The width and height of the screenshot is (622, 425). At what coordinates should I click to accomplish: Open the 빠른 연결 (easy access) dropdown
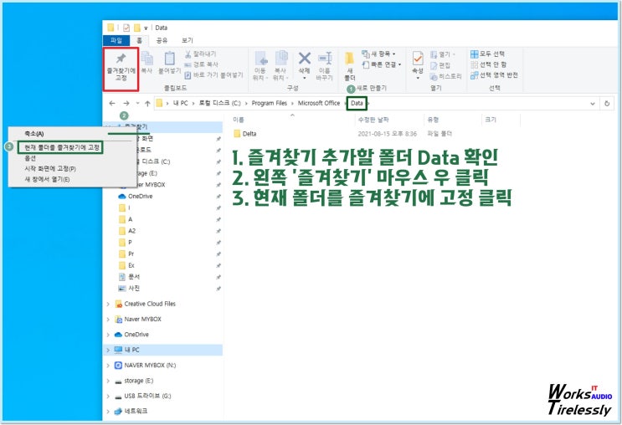coord(382,64)
